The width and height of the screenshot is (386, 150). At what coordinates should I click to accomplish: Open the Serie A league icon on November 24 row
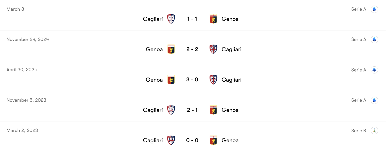[374, 39]
